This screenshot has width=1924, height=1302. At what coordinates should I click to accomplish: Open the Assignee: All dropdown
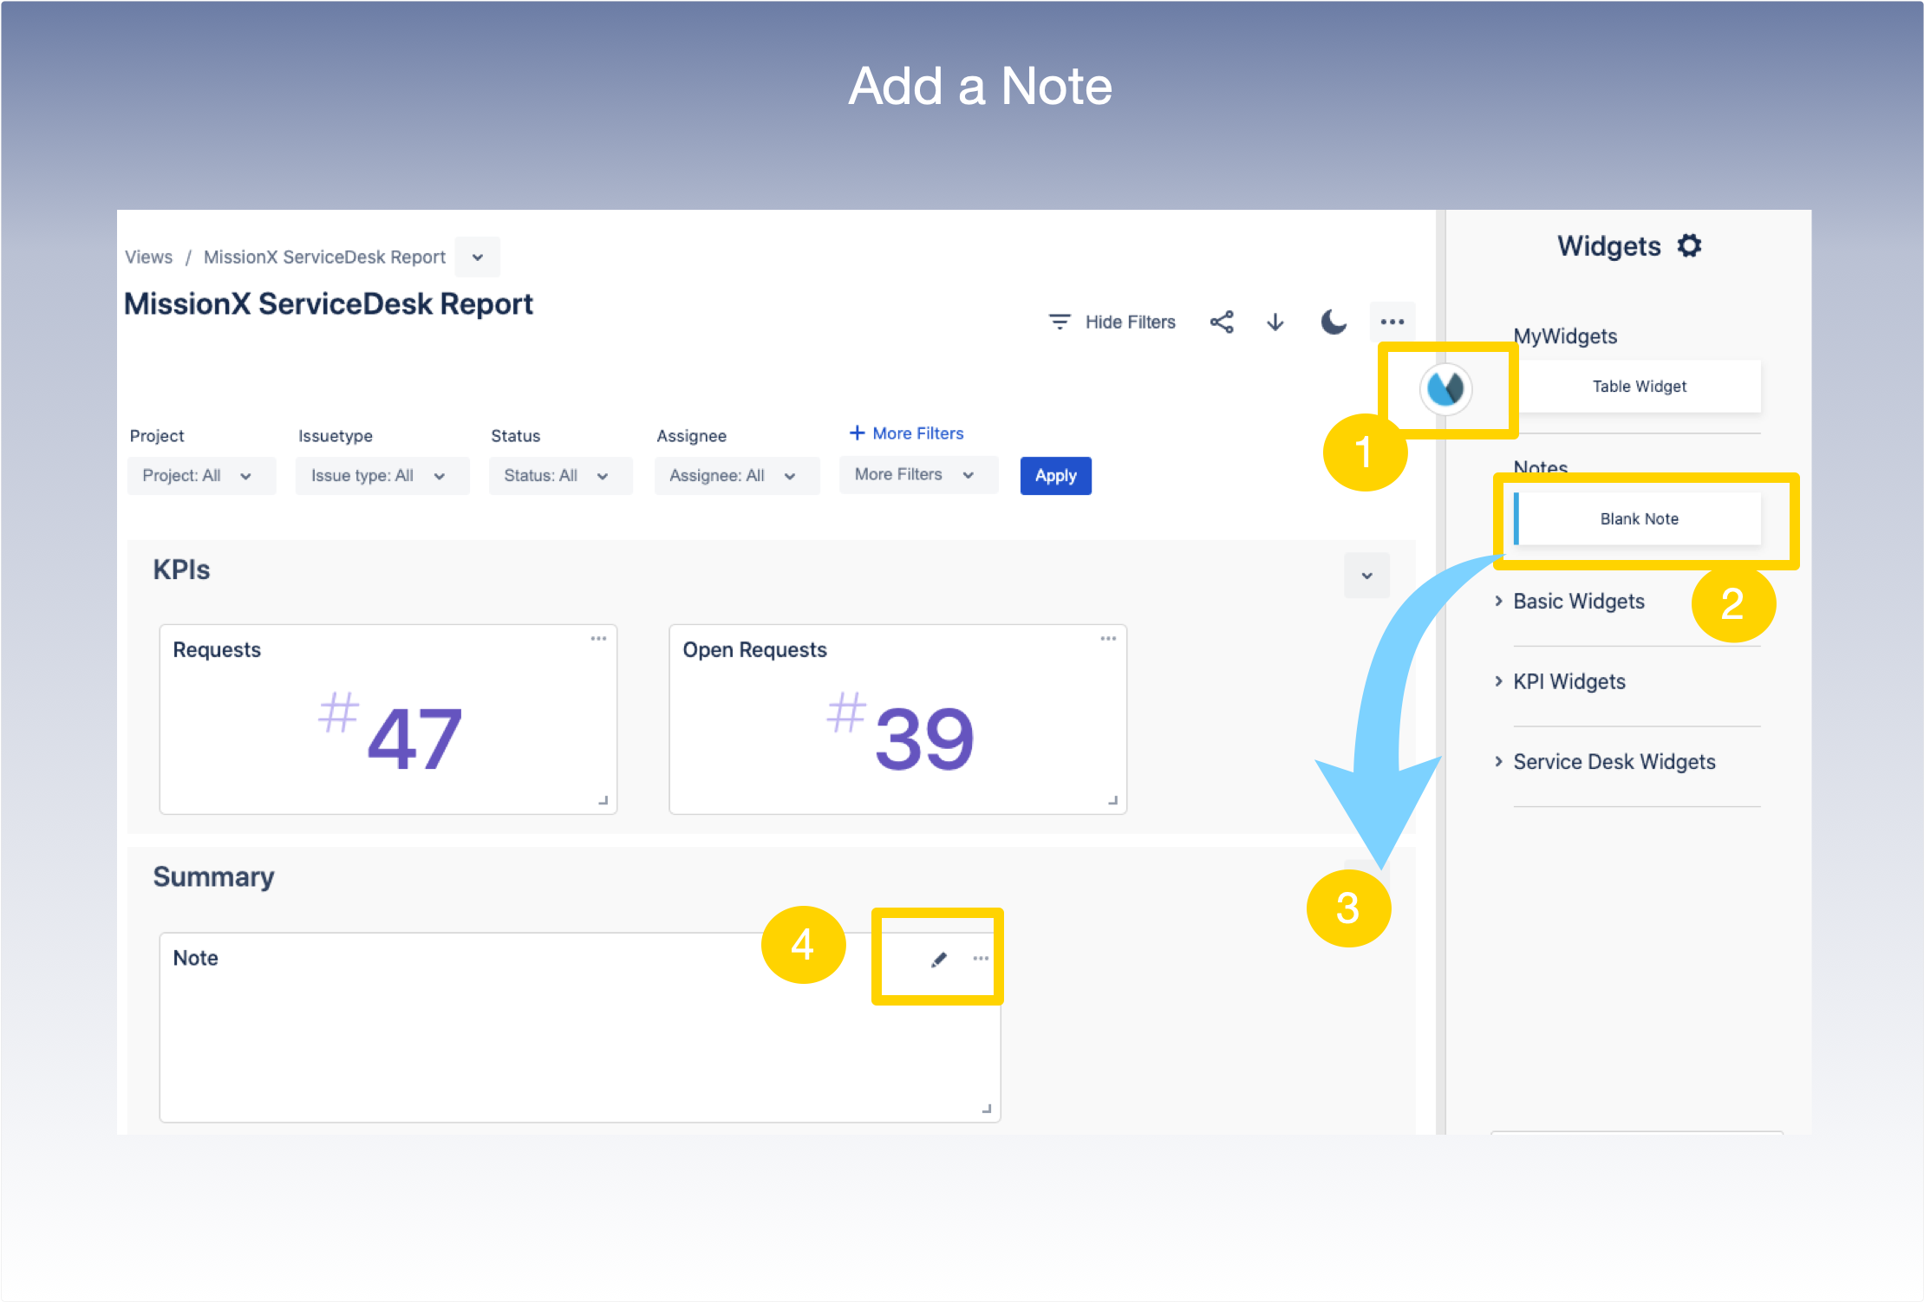pos(734,476)
